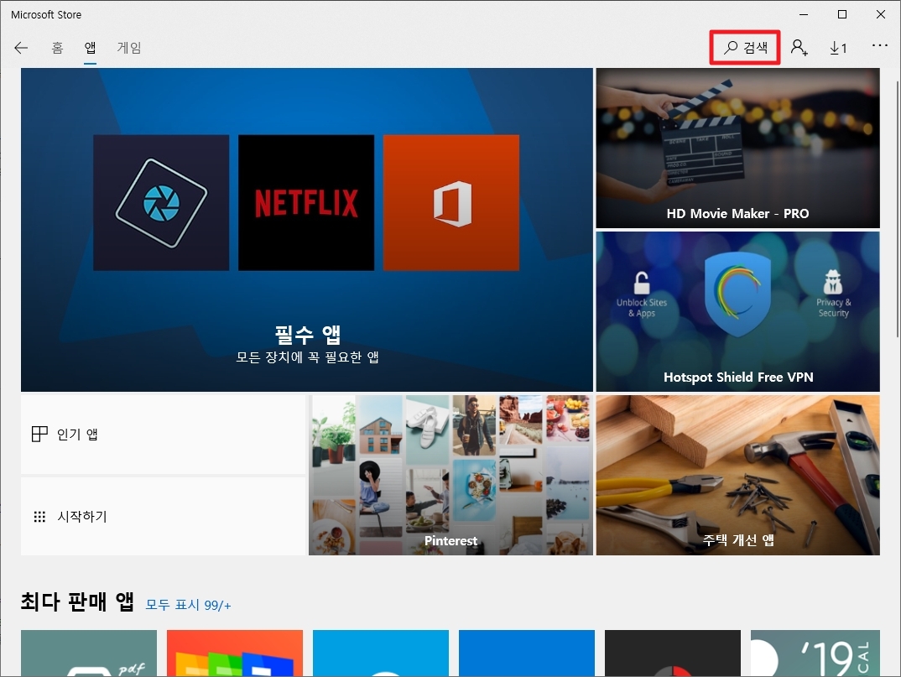901x677 pixels.
Task: Click 모두 표시 99/+ link
Action: coord(188,605)
